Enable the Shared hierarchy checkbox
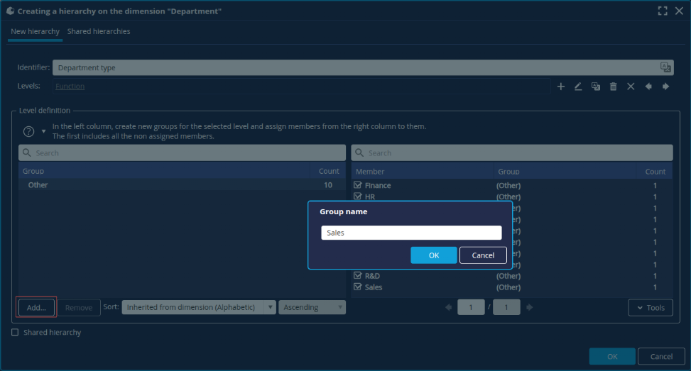 16,332
